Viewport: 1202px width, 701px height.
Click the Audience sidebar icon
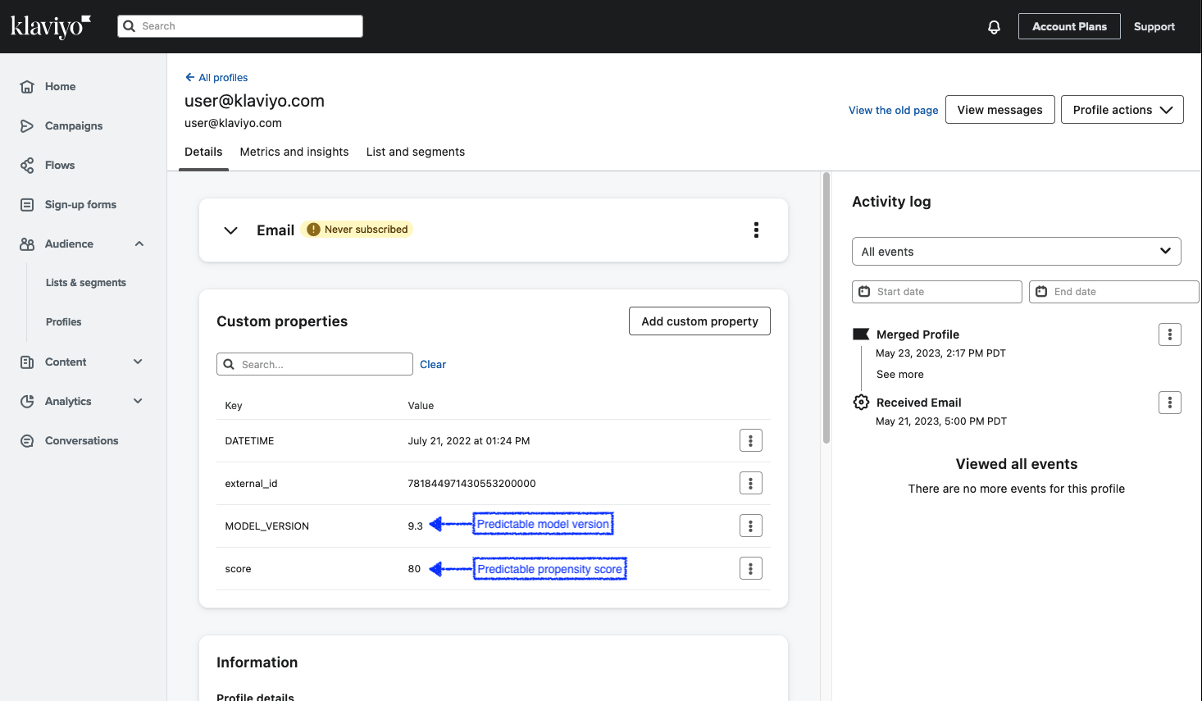pyautogui.click(x=27, y=244)
